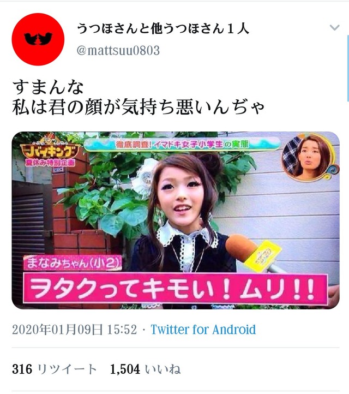
Task: Open the red circular profile avatar
Action: coord(38,39)
